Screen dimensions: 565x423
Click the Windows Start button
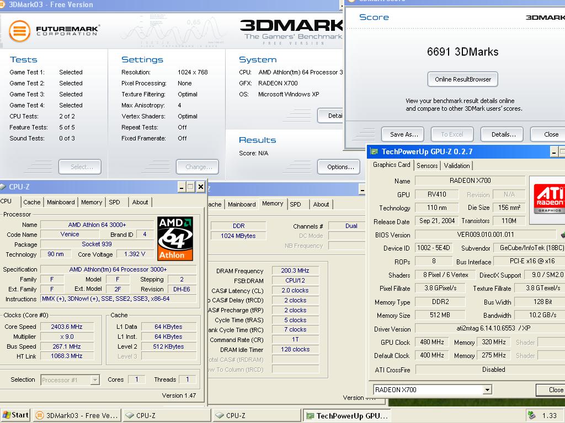(15, 415)
